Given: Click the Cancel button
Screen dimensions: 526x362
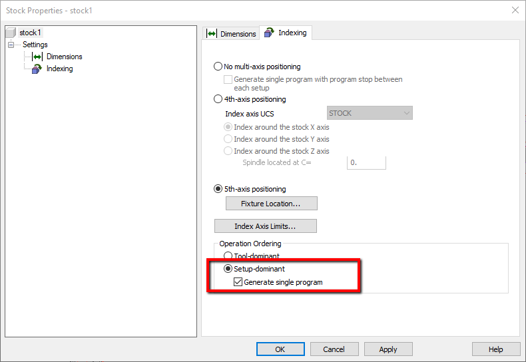Looking at the screenshot, I should [x=334, y=349].
